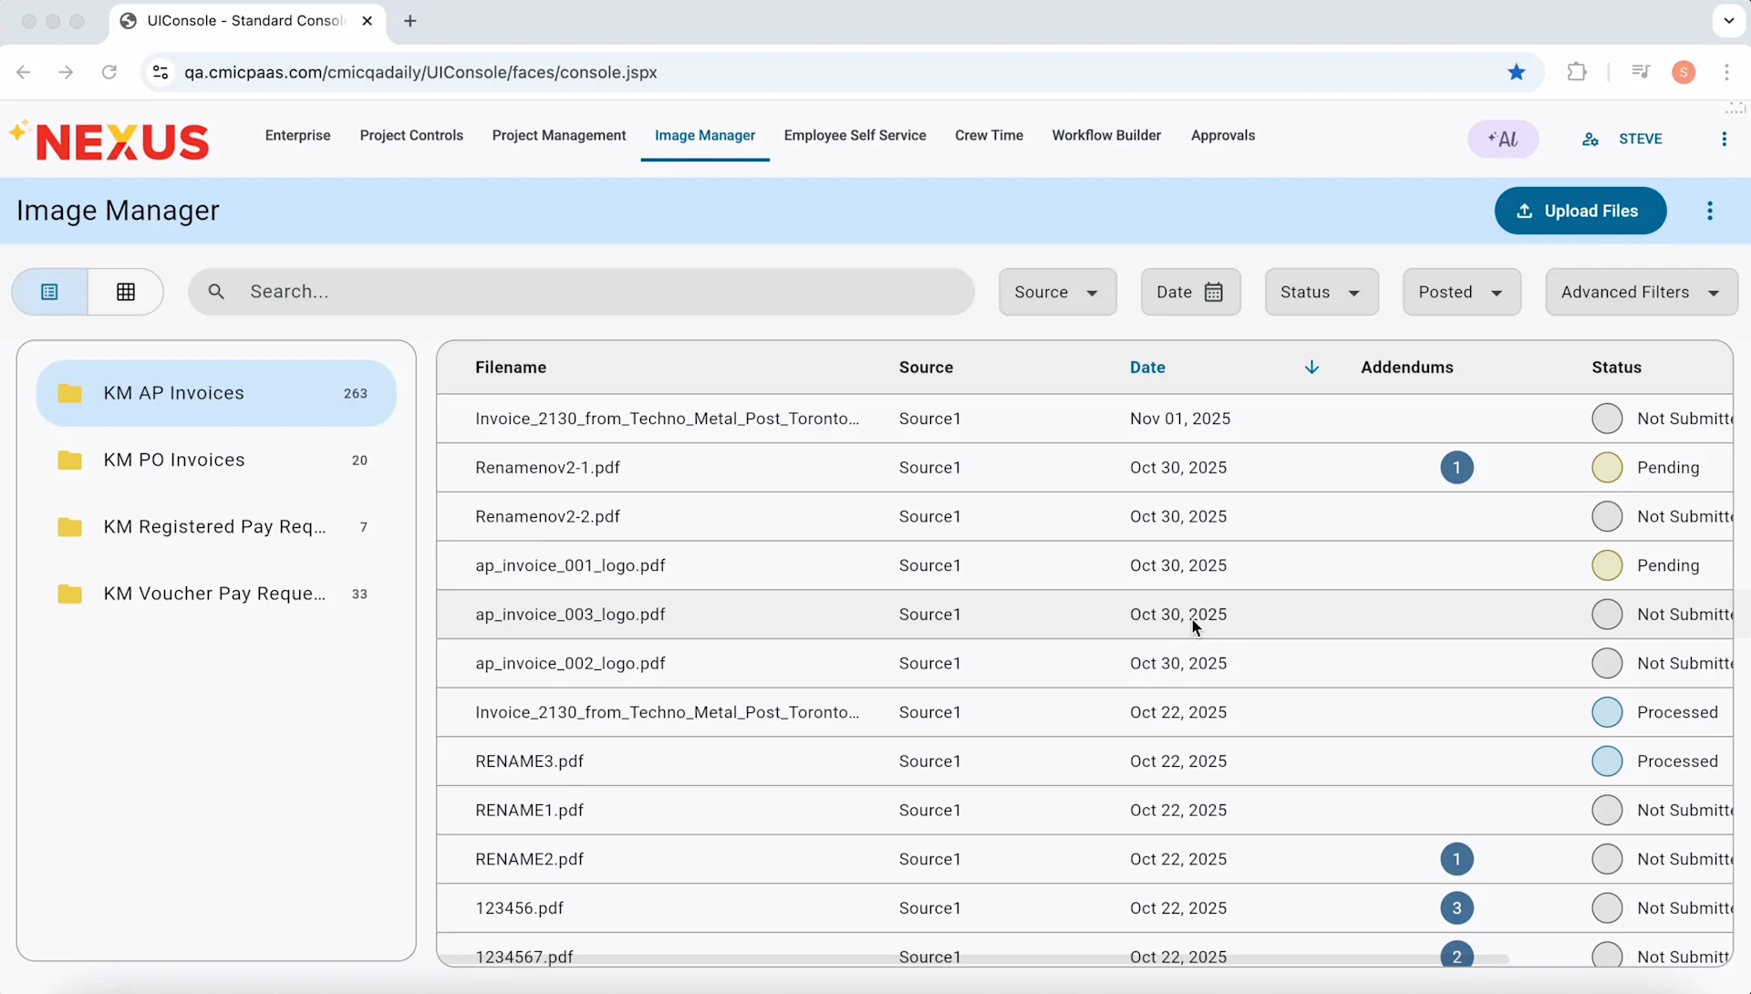Click Upload Files button

[x=1580, y=211]
